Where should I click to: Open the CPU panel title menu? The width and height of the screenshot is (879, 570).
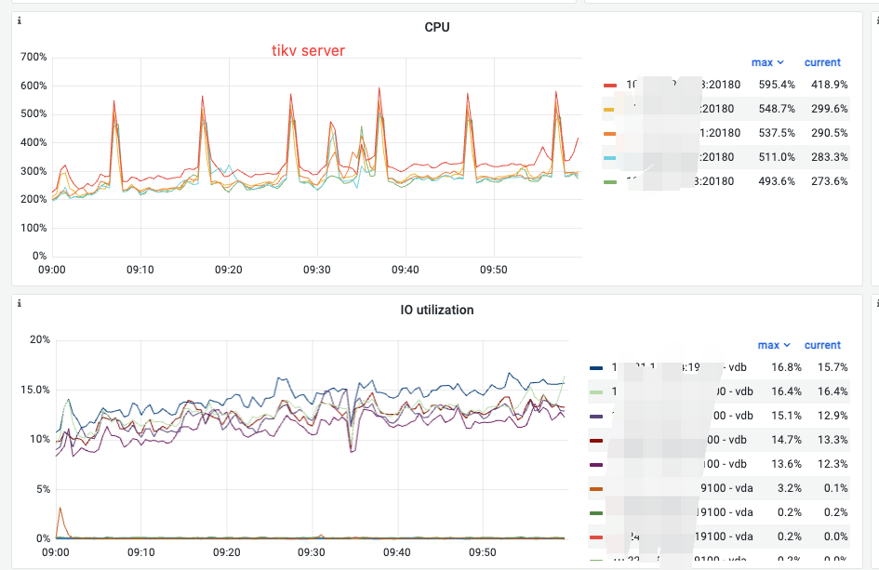[436, 27]
